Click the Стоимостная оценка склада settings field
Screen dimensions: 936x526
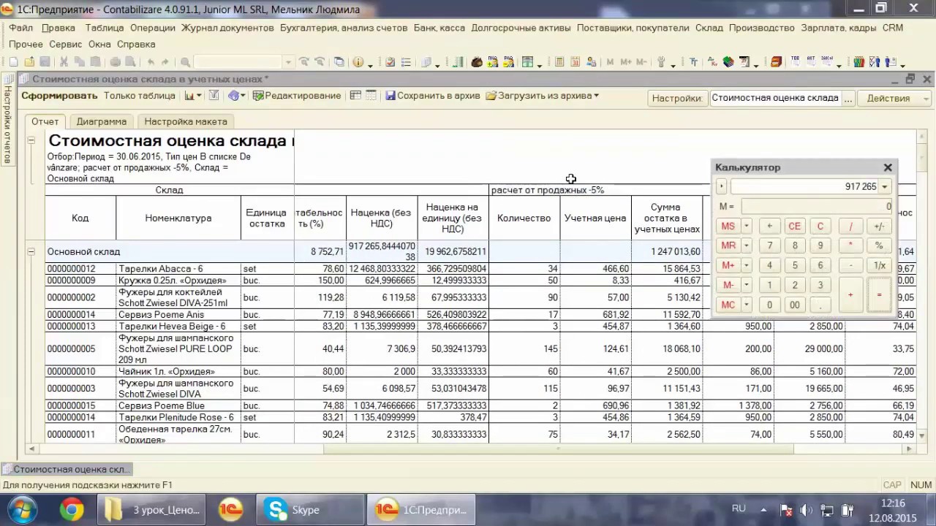click(775, 98)
